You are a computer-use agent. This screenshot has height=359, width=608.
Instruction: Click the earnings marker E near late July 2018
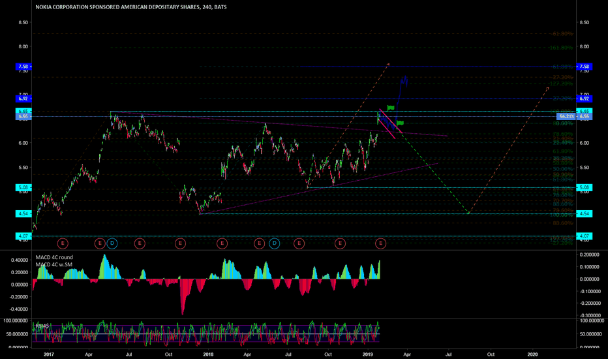tap(299, 243)
